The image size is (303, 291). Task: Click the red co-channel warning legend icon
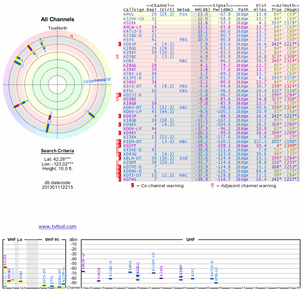(133, 186)
